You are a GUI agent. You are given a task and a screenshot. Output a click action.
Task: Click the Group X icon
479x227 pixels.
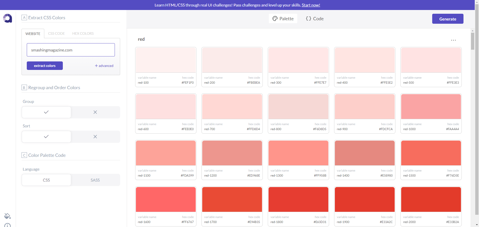(95, 112)
